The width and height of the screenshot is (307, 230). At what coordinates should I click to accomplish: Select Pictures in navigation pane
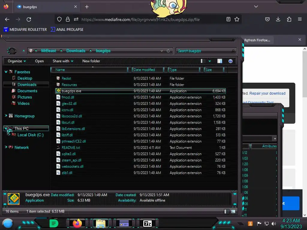(x=25, y=97)
